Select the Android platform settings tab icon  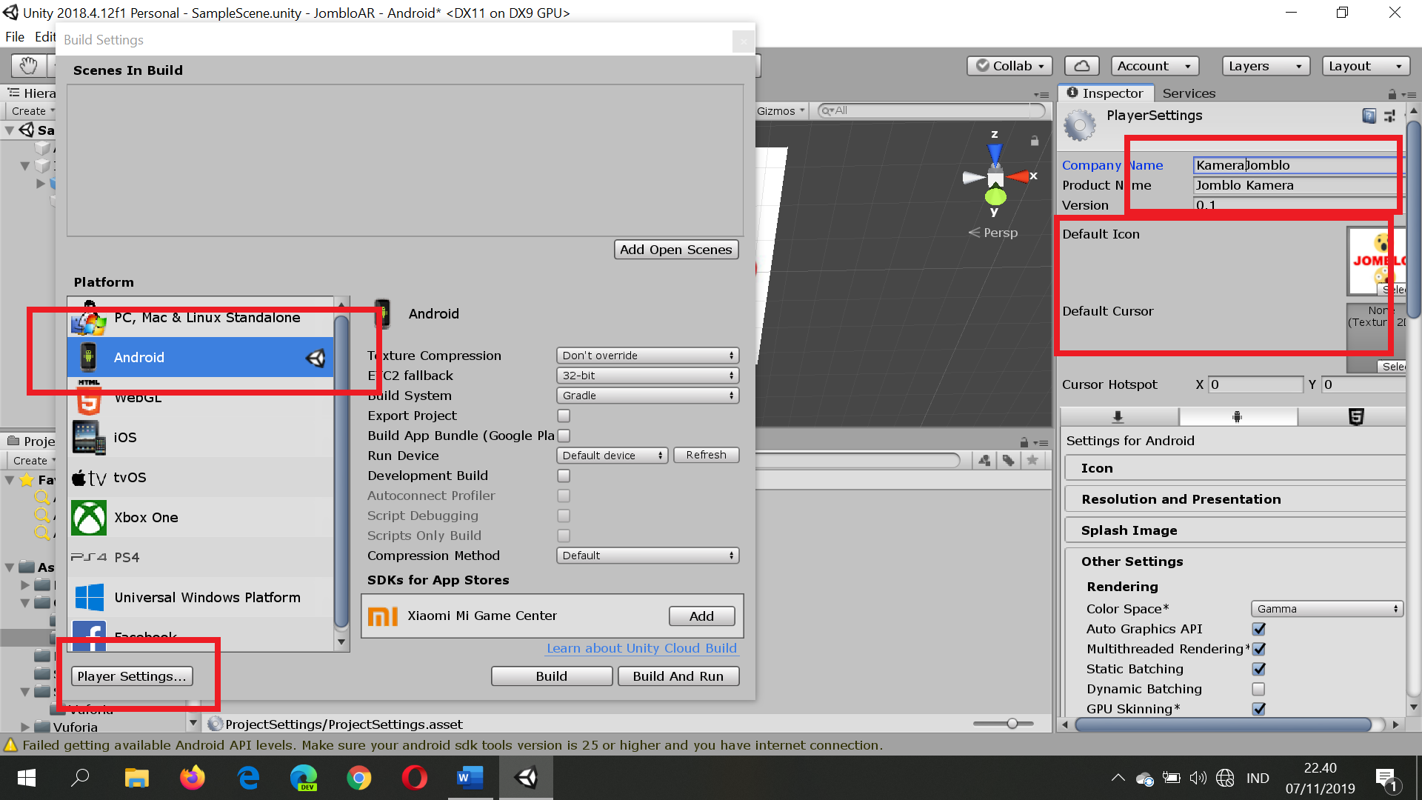(x=1237, y=417)
